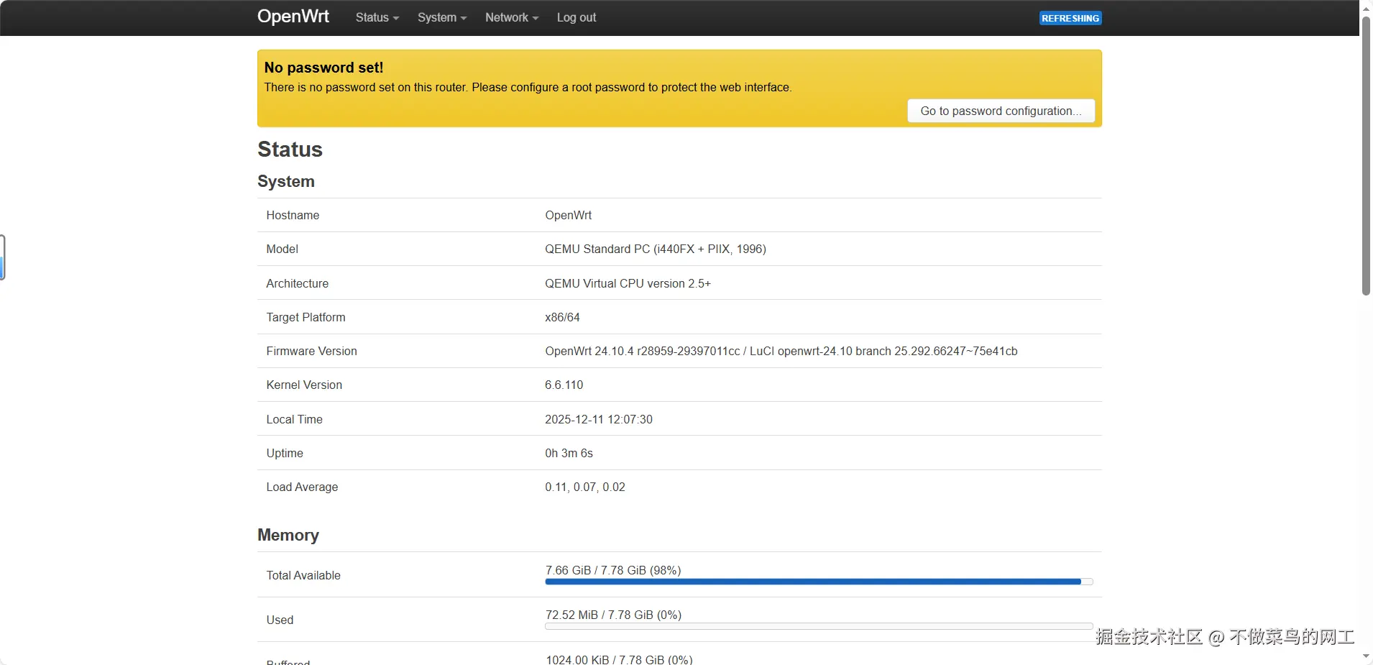Viewport: 1373px width, 665px height.
Task: Click the Load Average row label
Action: (302, 487)
